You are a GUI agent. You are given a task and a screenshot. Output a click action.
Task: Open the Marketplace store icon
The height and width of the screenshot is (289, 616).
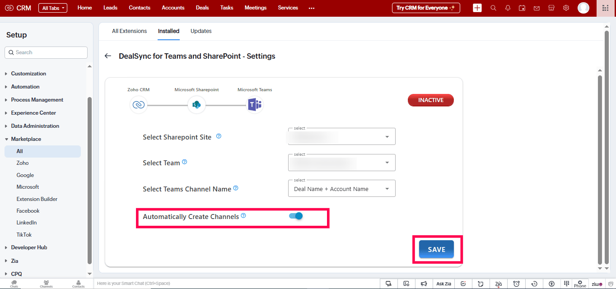(551, 8)
